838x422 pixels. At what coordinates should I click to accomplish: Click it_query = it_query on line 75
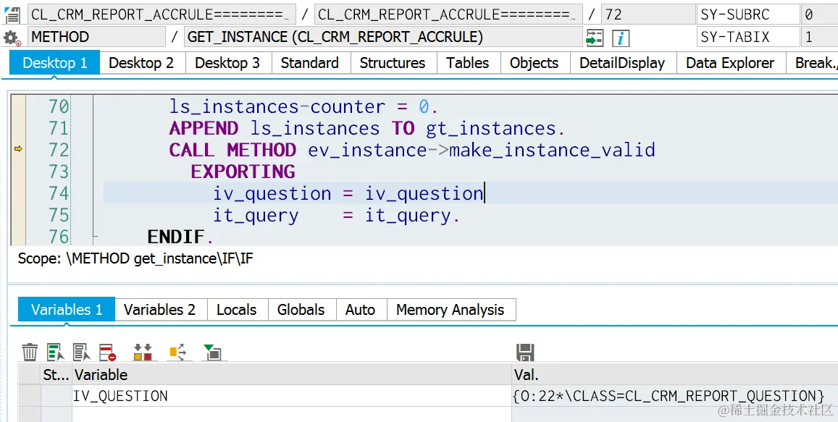(x=336, y=215)
